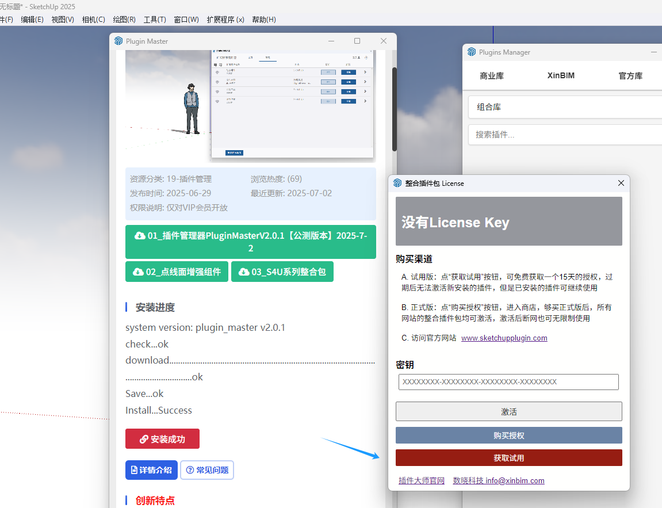Download 01_插件管理器PluginMaster package
The width and height of the screenshot is (662, 508).
(251, 242)
